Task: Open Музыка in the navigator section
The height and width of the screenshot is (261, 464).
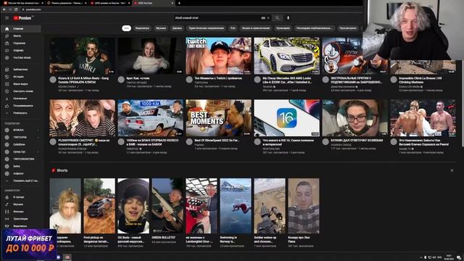Action: 21,204
